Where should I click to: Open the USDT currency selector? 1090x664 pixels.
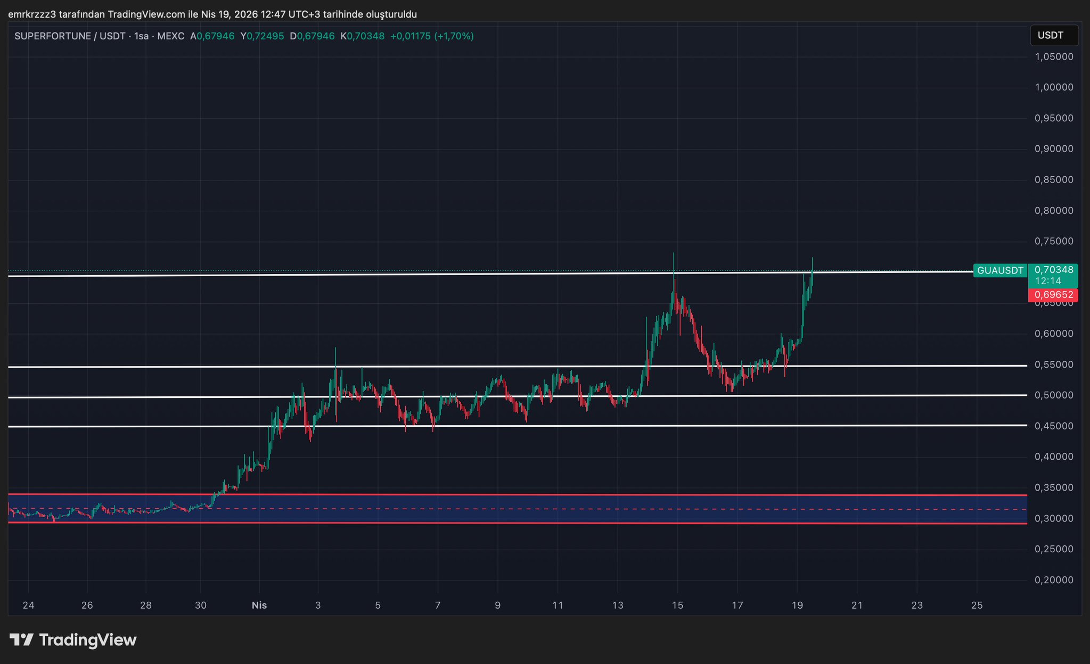[x=1053, y=36]
